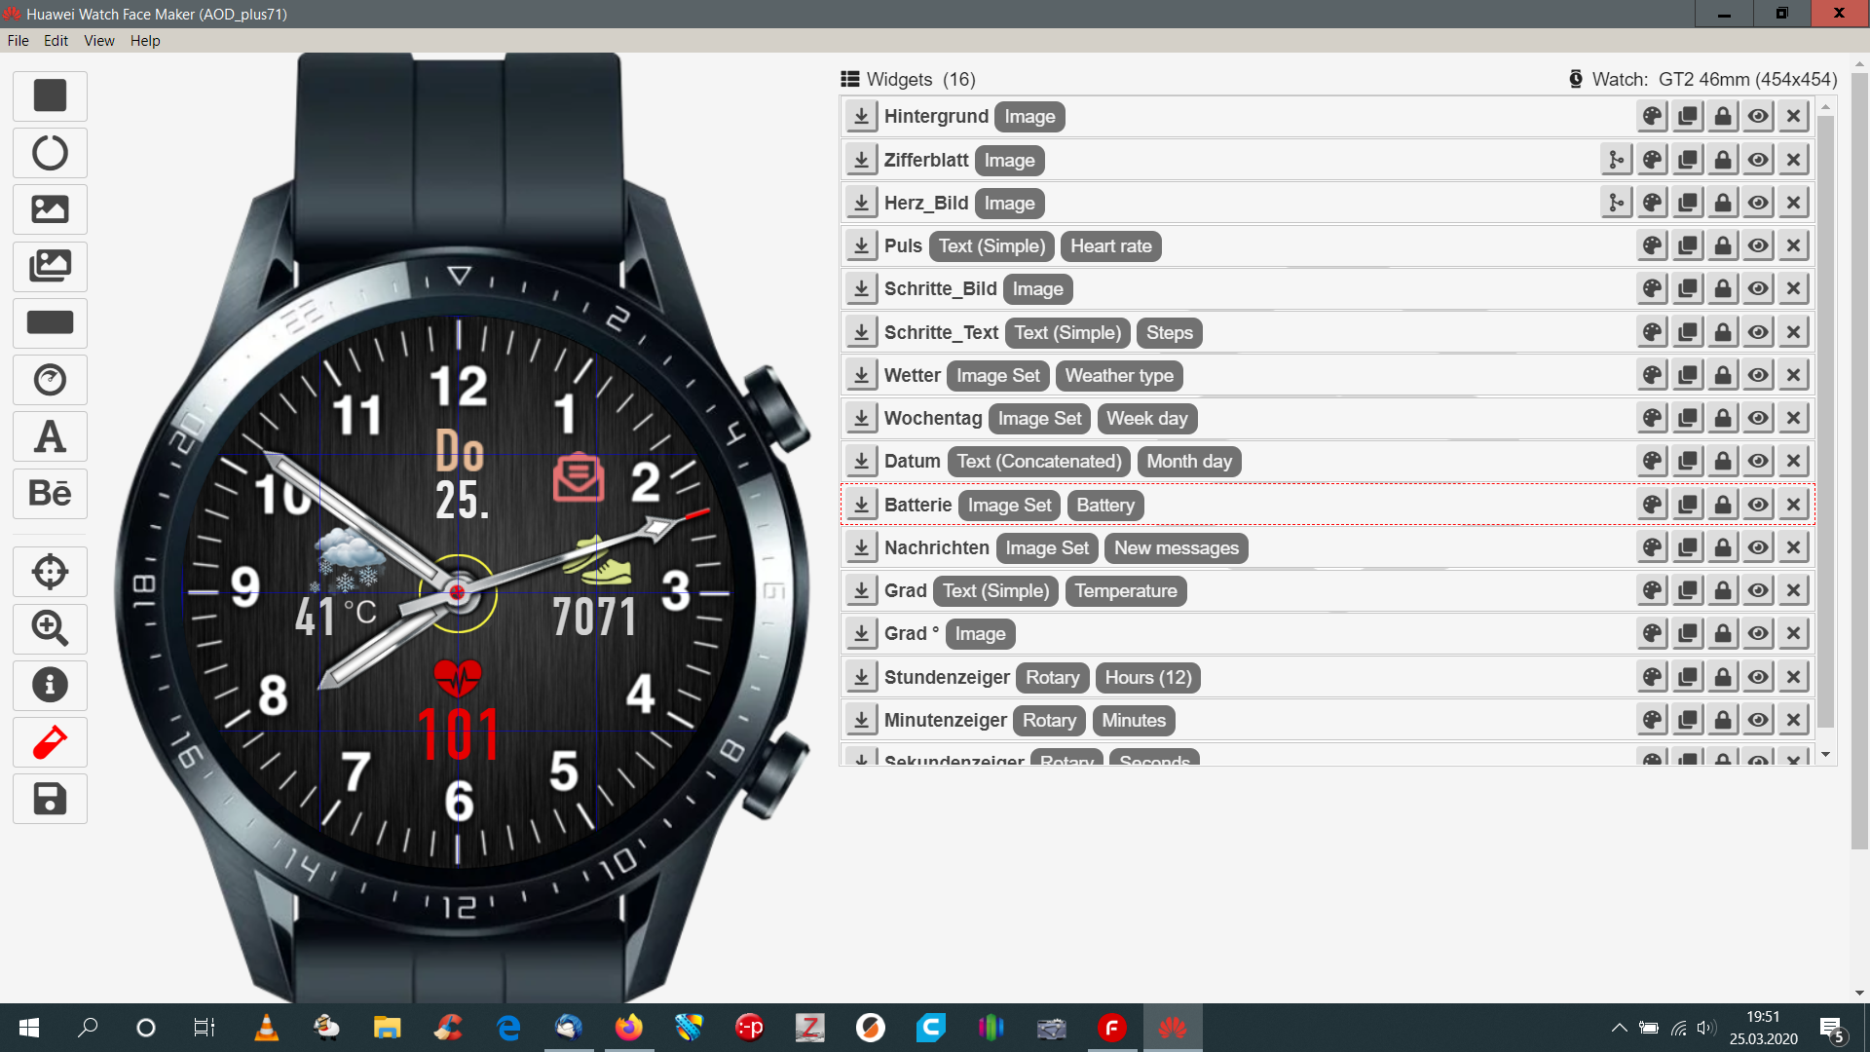Duplicate the Batterie widget
The image size is (1870, 1052).
[1688, 505]
